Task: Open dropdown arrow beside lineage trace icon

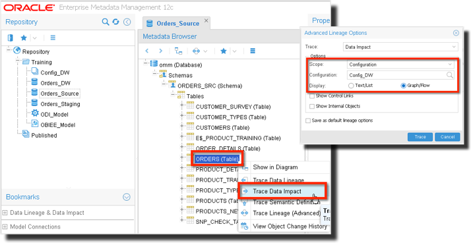Action: (x=205, y=51)
